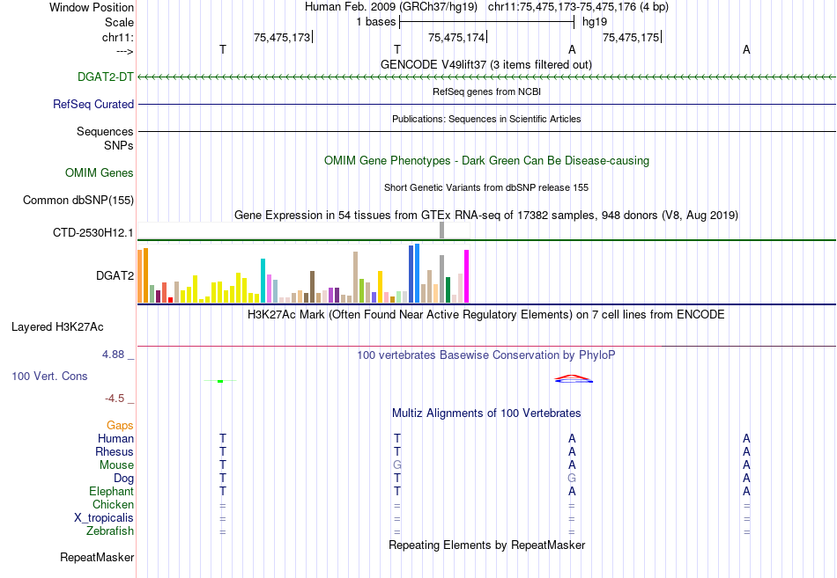The width and height of the screenshot is (837, 578).
Task: Select the Layered H3K27Ac track label
Action: pyautogui.click(x=57, y=327)
